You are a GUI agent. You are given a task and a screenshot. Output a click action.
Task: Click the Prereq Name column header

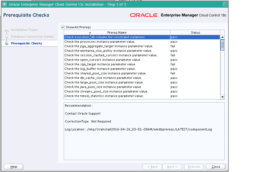pyautogui.click(x=117, y=33)
